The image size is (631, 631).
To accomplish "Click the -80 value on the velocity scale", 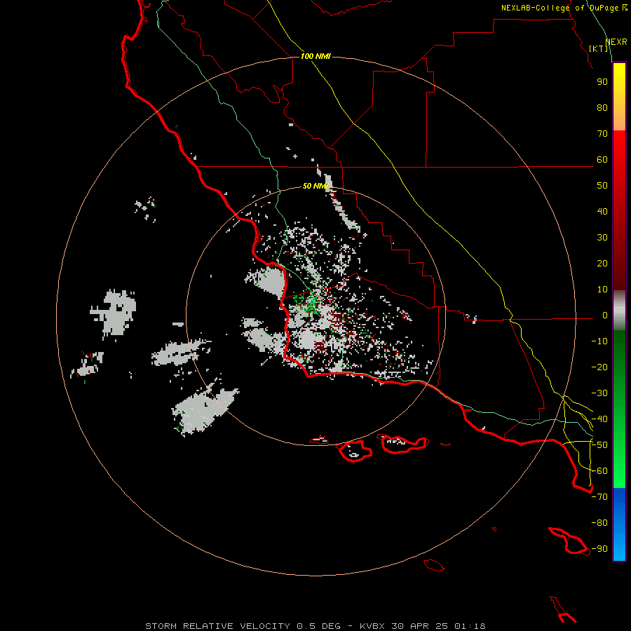I will [x=599, y=523].
